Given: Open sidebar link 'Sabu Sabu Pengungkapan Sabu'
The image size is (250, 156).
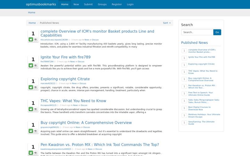Looking at the screenshot, I should click(204, 101).
